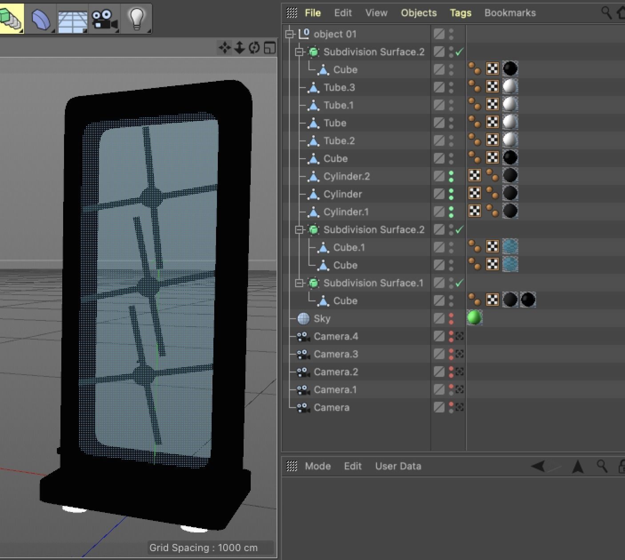625x560 pixels.
Task: Toggle the viewport maximize icon
Action: click(269, 48)
